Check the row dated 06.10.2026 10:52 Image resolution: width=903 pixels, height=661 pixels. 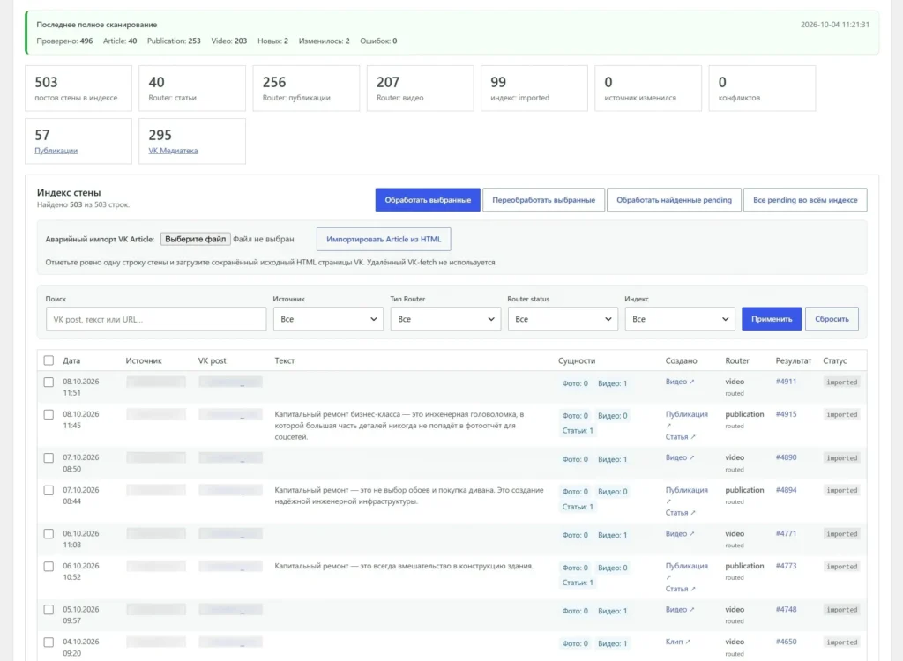tap(49, 567)
